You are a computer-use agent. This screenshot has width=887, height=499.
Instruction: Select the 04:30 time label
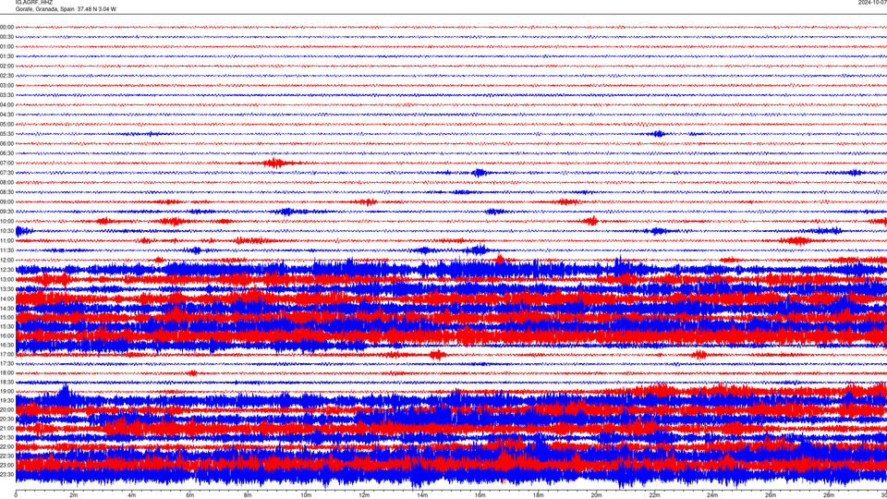[x=6, y=115]
